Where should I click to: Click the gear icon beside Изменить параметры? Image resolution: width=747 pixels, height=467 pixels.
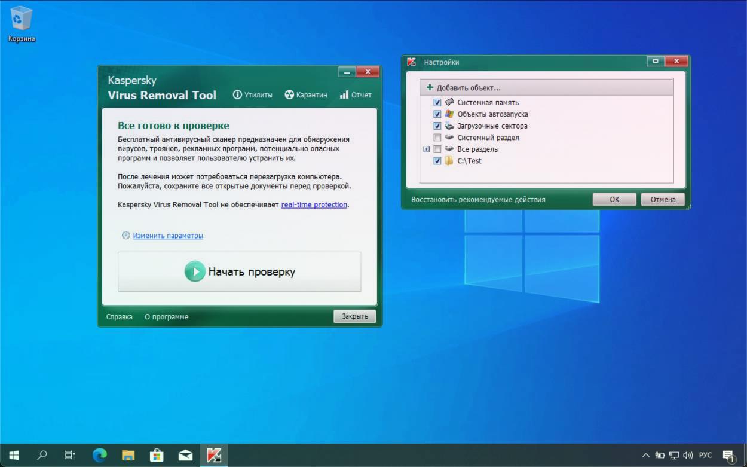pyautogui.click(x=125, y=236)
